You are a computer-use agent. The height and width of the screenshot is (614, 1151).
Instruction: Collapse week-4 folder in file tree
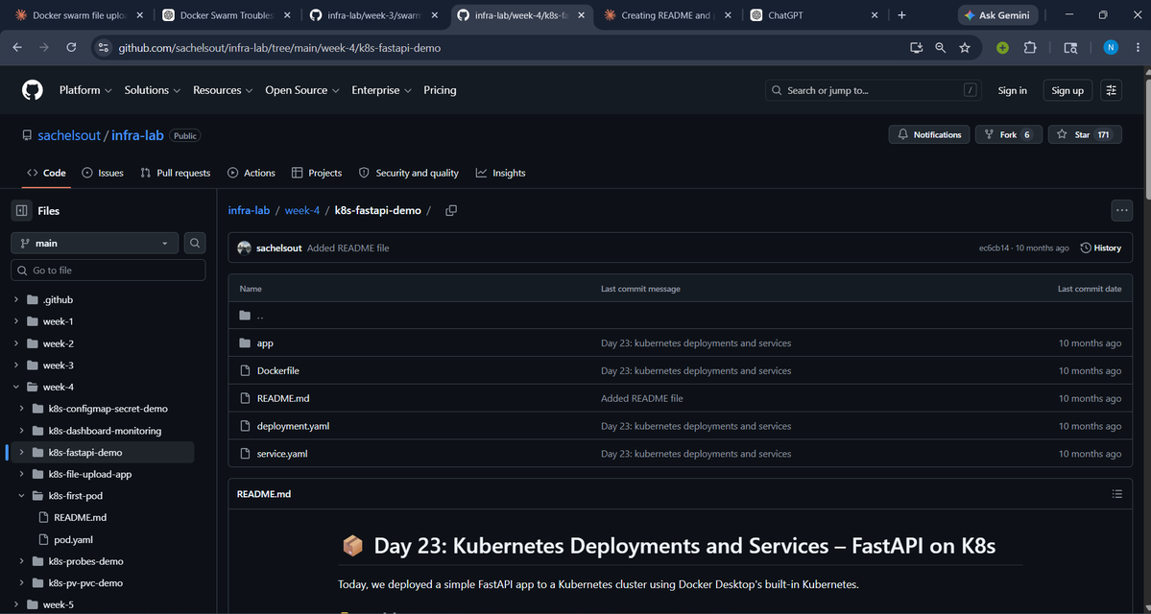coord(16,387)
